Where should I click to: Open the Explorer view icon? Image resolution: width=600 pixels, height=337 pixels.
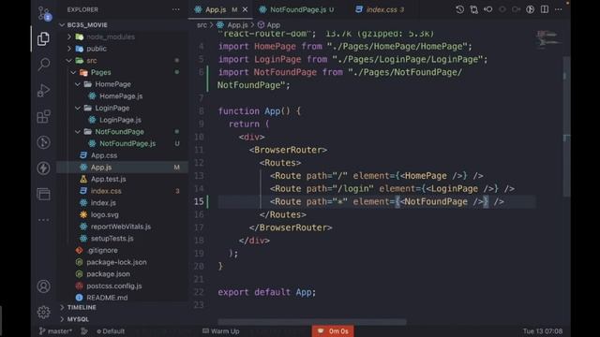click(x=43, y=38)
